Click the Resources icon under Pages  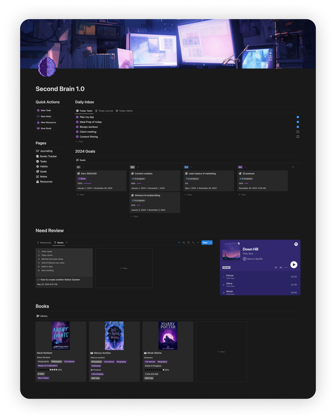pos(38,182)
